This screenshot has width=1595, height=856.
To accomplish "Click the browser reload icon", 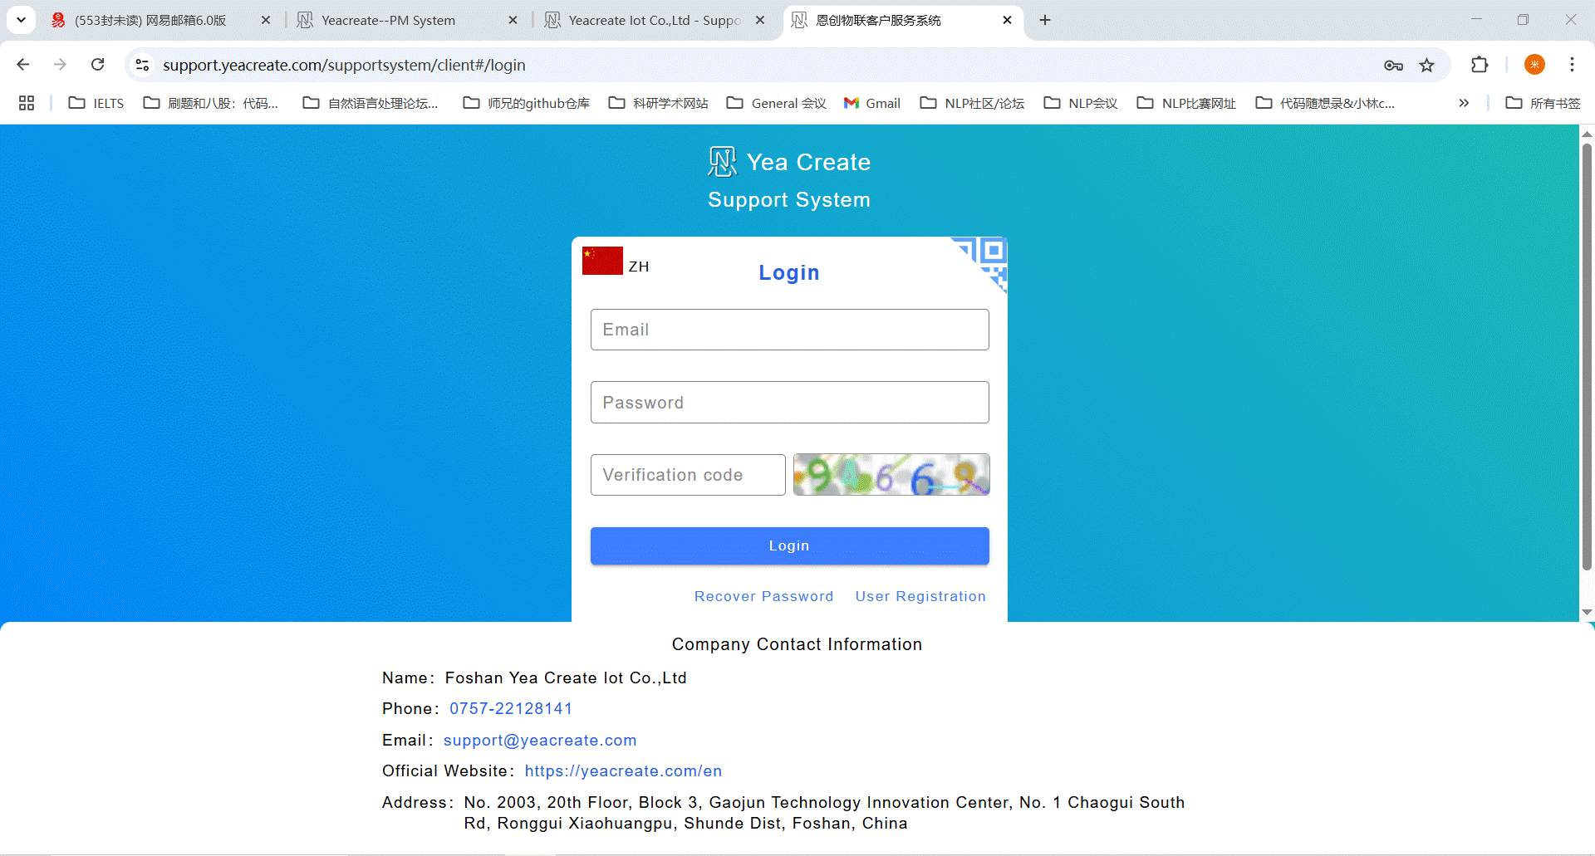I will click(x=98, y=65).
